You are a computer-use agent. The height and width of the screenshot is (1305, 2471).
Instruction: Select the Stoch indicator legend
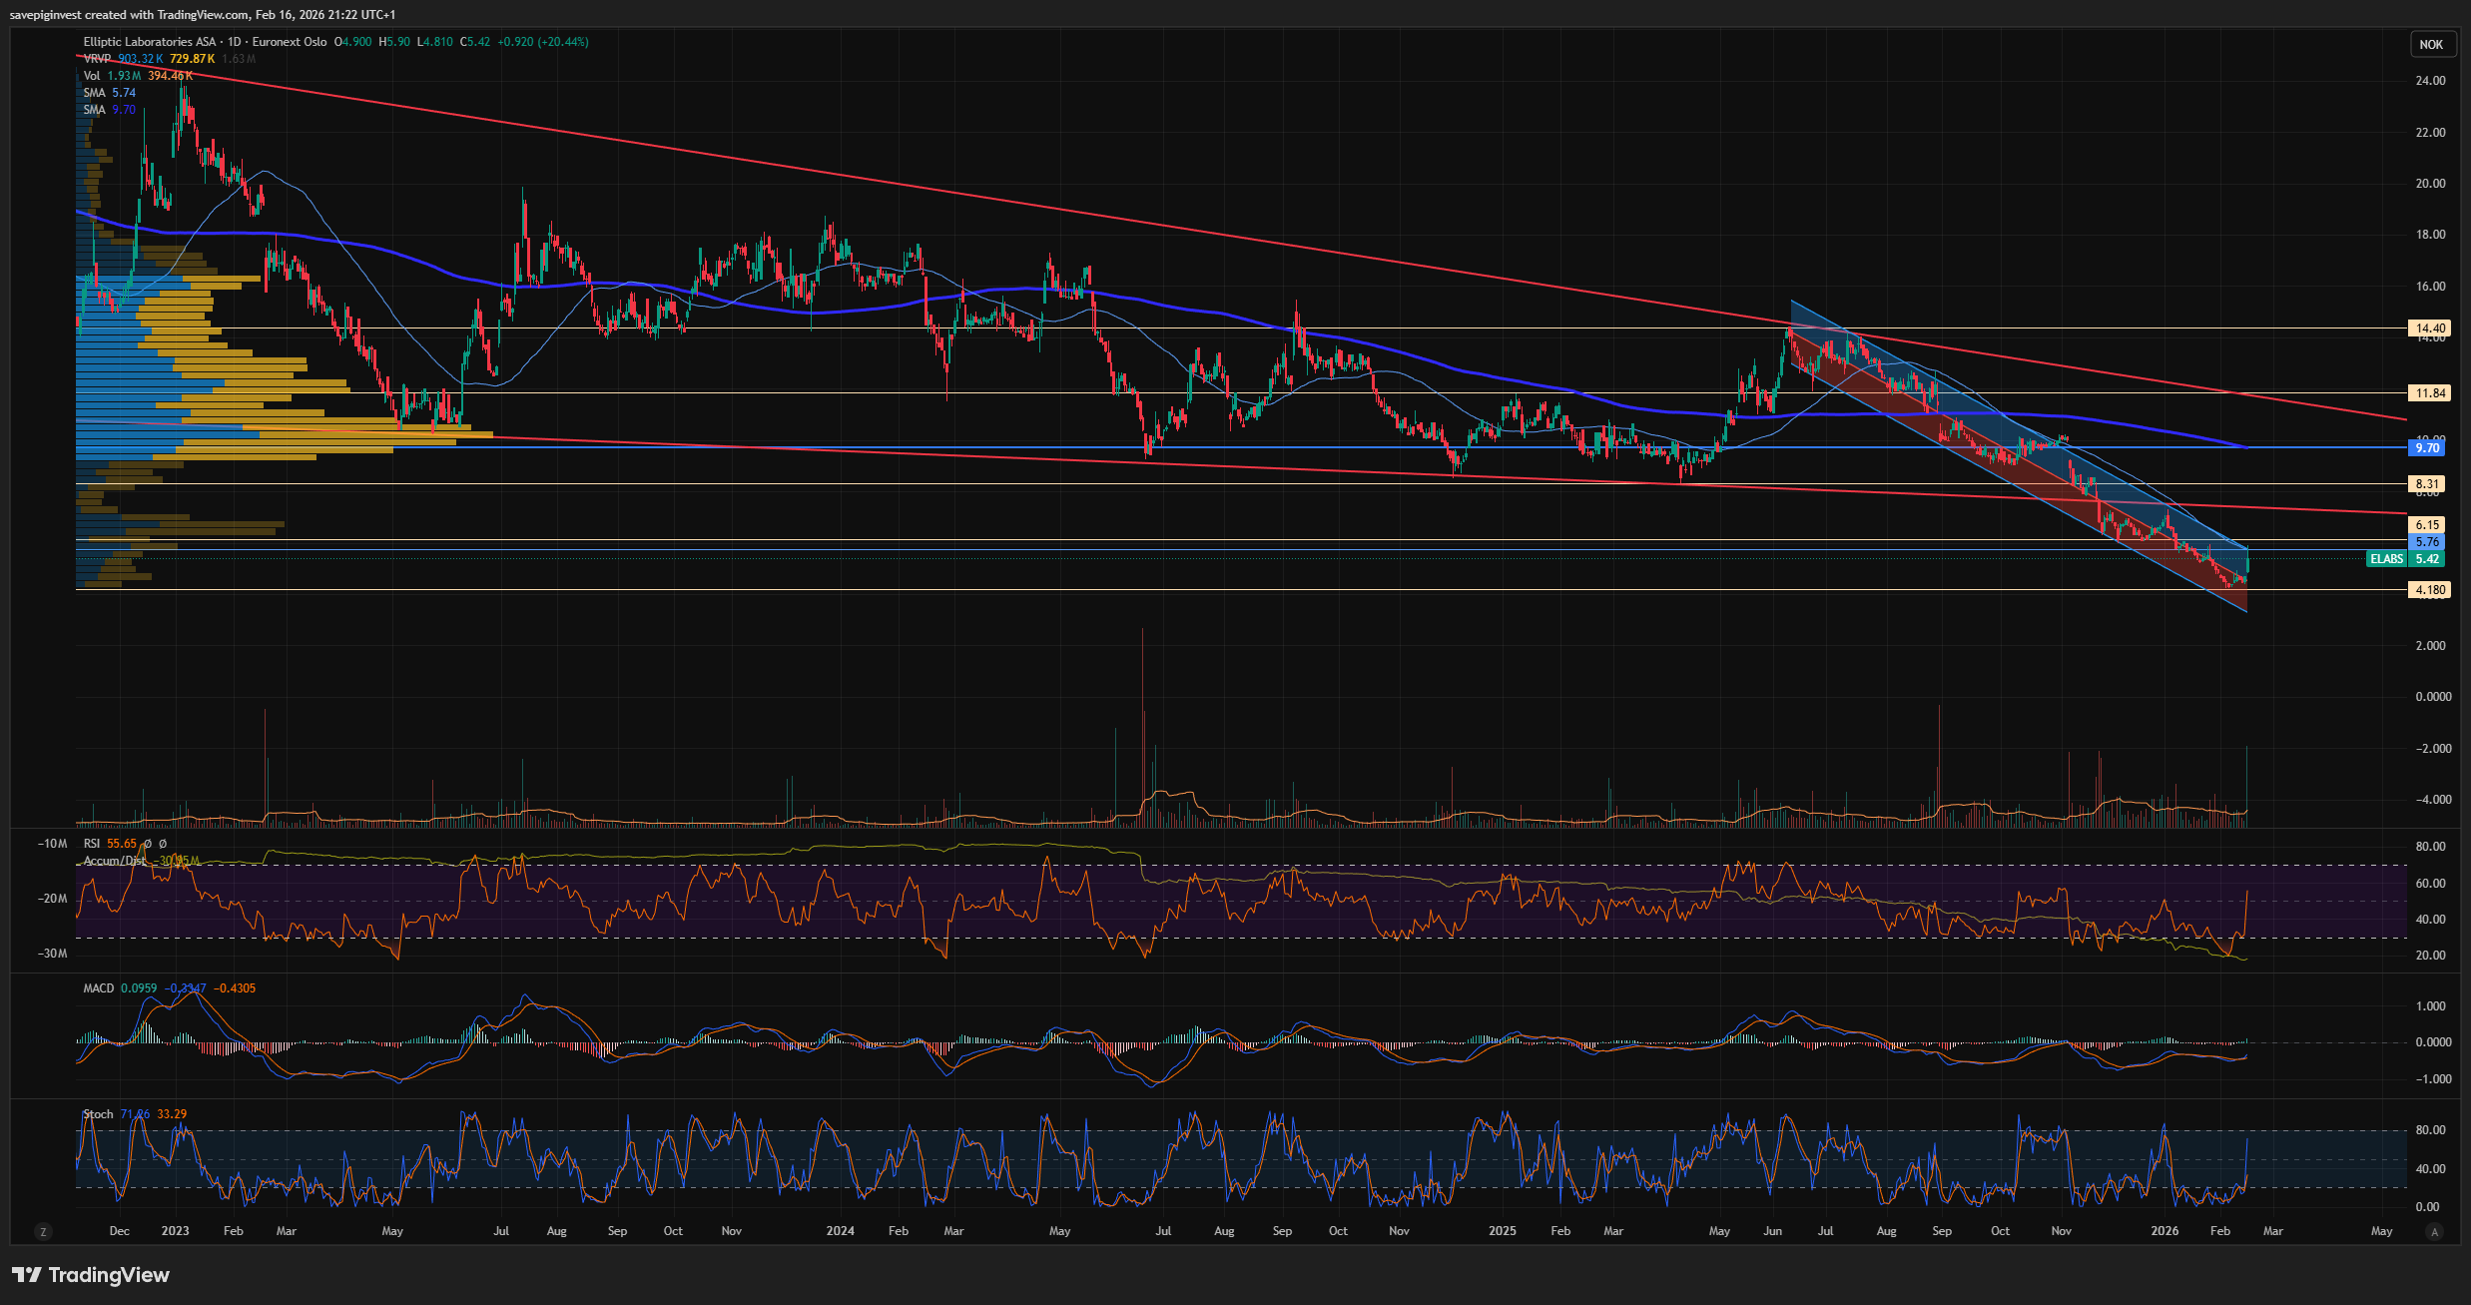pyautogui.click(x=98, y=1114)
